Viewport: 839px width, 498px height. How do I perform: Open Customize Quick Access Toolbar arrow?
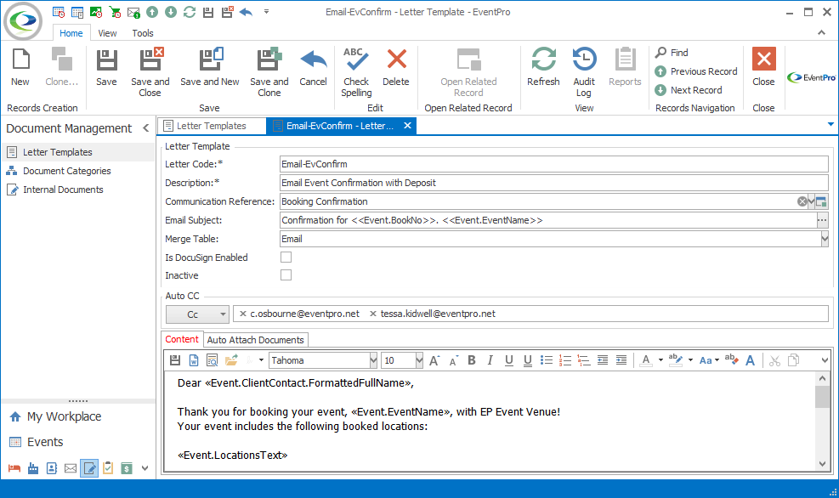[x=266, y=12]
